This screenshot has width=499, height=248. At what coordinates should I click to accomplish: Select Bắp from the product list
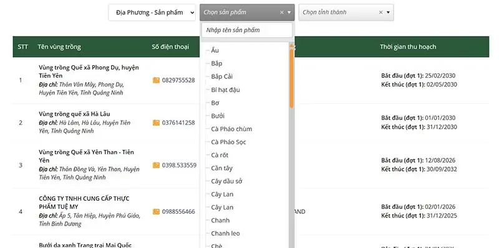point(216,63)
